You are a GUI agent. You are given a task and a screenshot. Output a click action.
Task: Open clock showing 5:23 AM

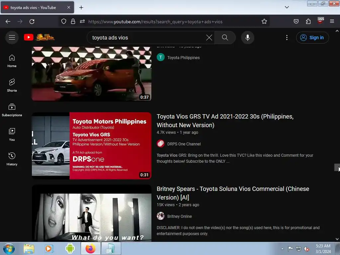tap(323, 249)
